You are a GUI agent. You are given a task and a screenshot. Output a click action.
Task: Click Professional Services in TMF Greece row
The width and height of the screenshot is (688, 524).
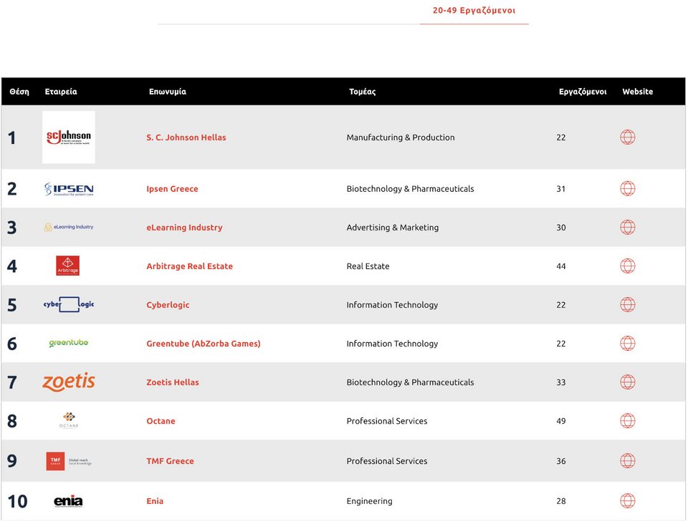click(387, 461)
